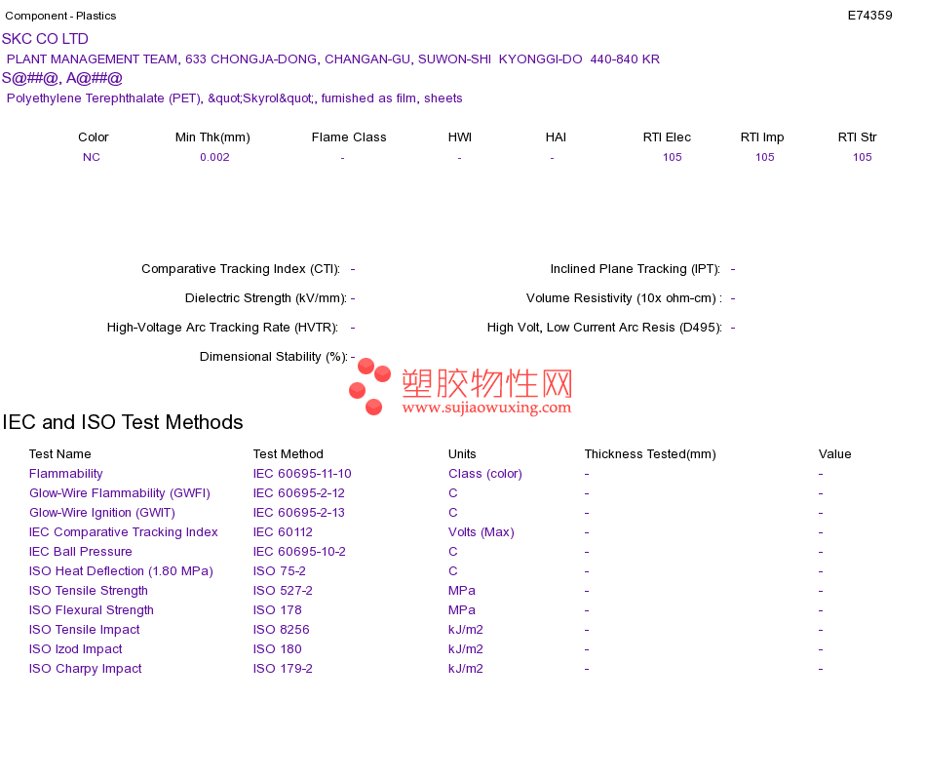Open the Flammability test name link
This screenshot has width=926, height=780.
click(66, 474)
